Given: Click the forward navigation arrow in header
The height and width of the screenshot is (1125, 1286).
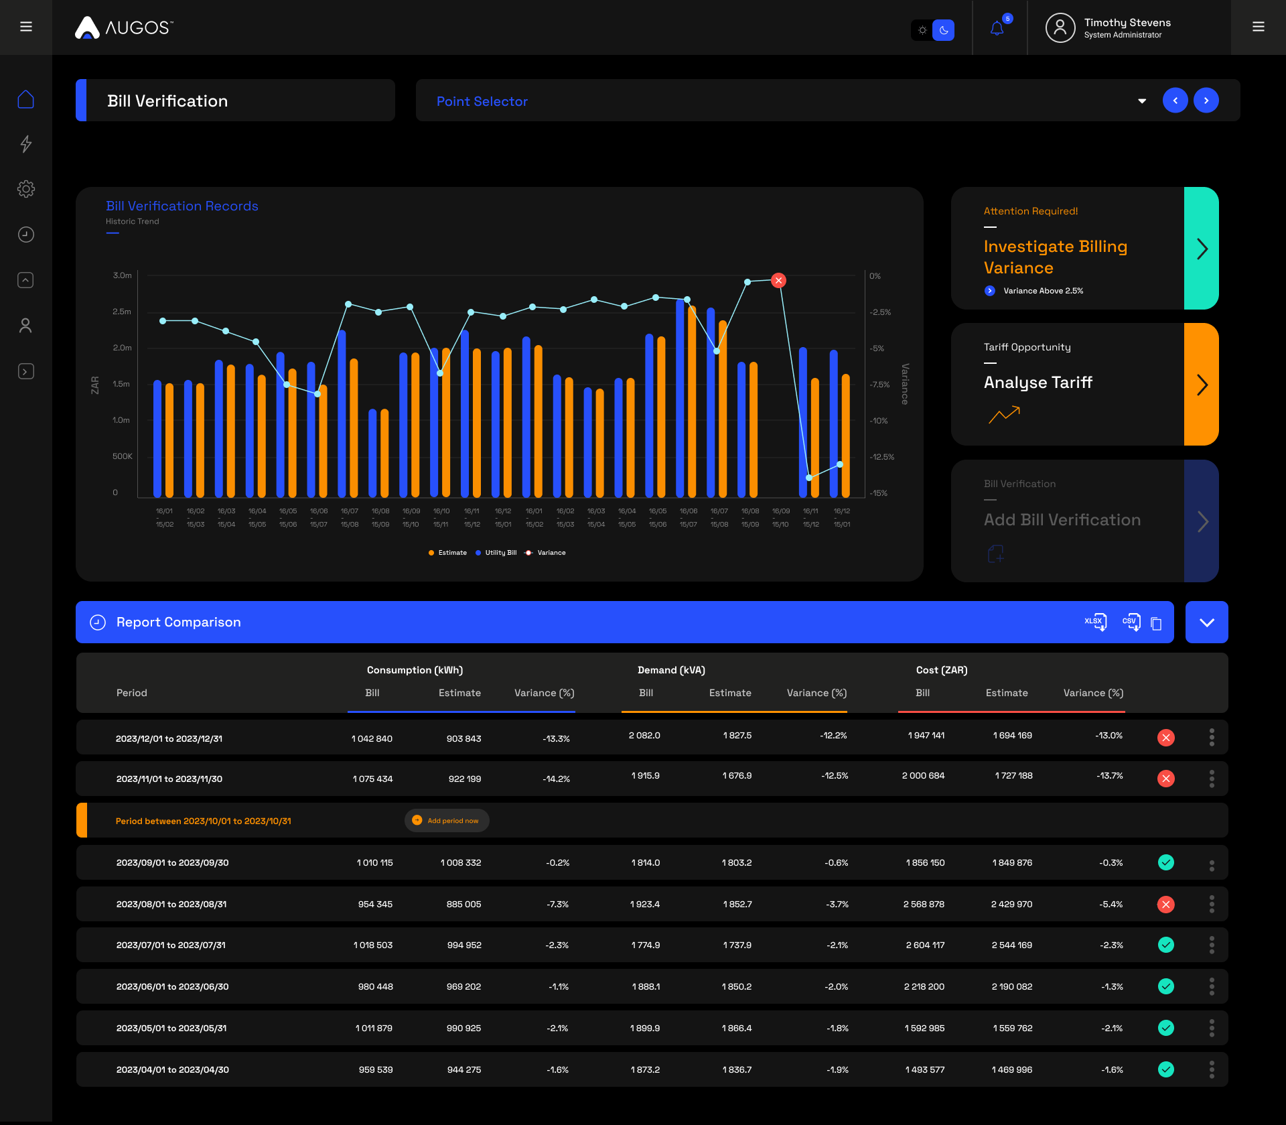Looking at the screenshot, I should point(1207,101).
